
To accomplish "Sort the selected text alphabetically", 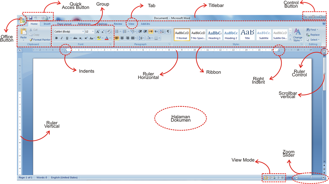I will (x=162, y=32).
